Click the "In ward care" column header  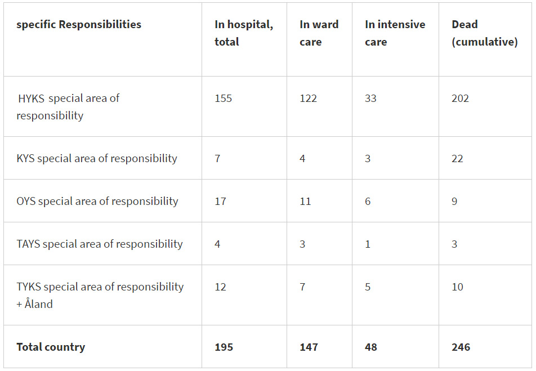pyautogui.click(x=319, y=33)
